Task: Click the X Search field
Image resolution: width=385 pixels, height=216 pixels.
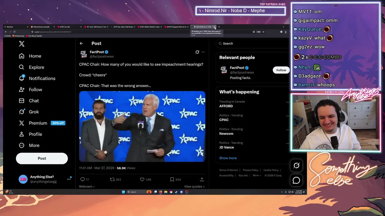Action: tap(253, 43)
